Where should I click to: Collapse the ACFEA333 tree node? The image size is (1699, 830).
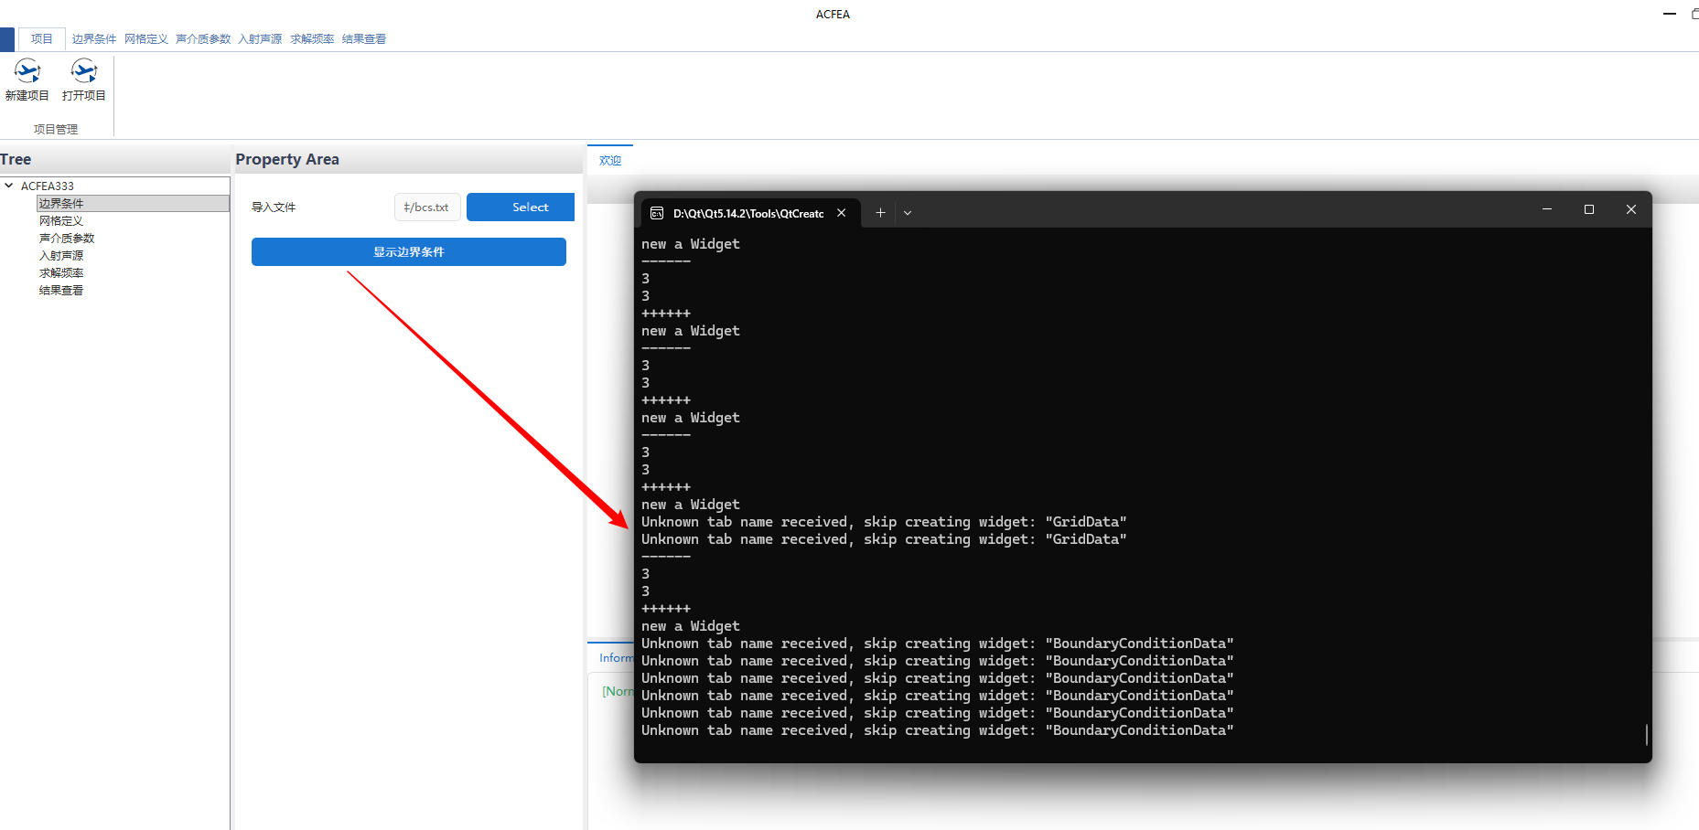(9, 186)
